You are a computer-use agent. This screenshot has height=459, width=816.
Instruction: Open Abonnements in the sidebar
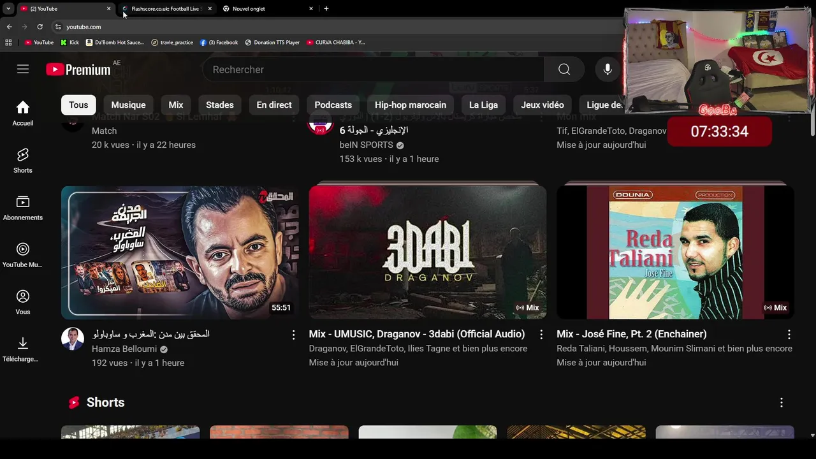click(x=23, y=208)
